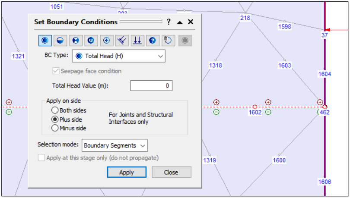Collapse the dialog using the up arrow
The image size is (350, 198).
[x=180, y=22]
